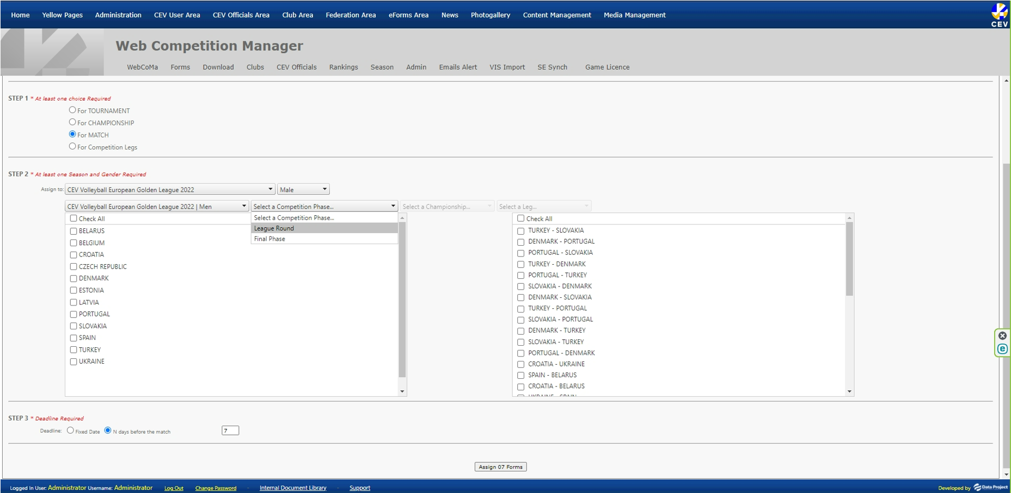Tick the CZECH REPUBLIC checkbox
The height and width of the screenshot is (493, 1011).
click(x=73, y=267)
